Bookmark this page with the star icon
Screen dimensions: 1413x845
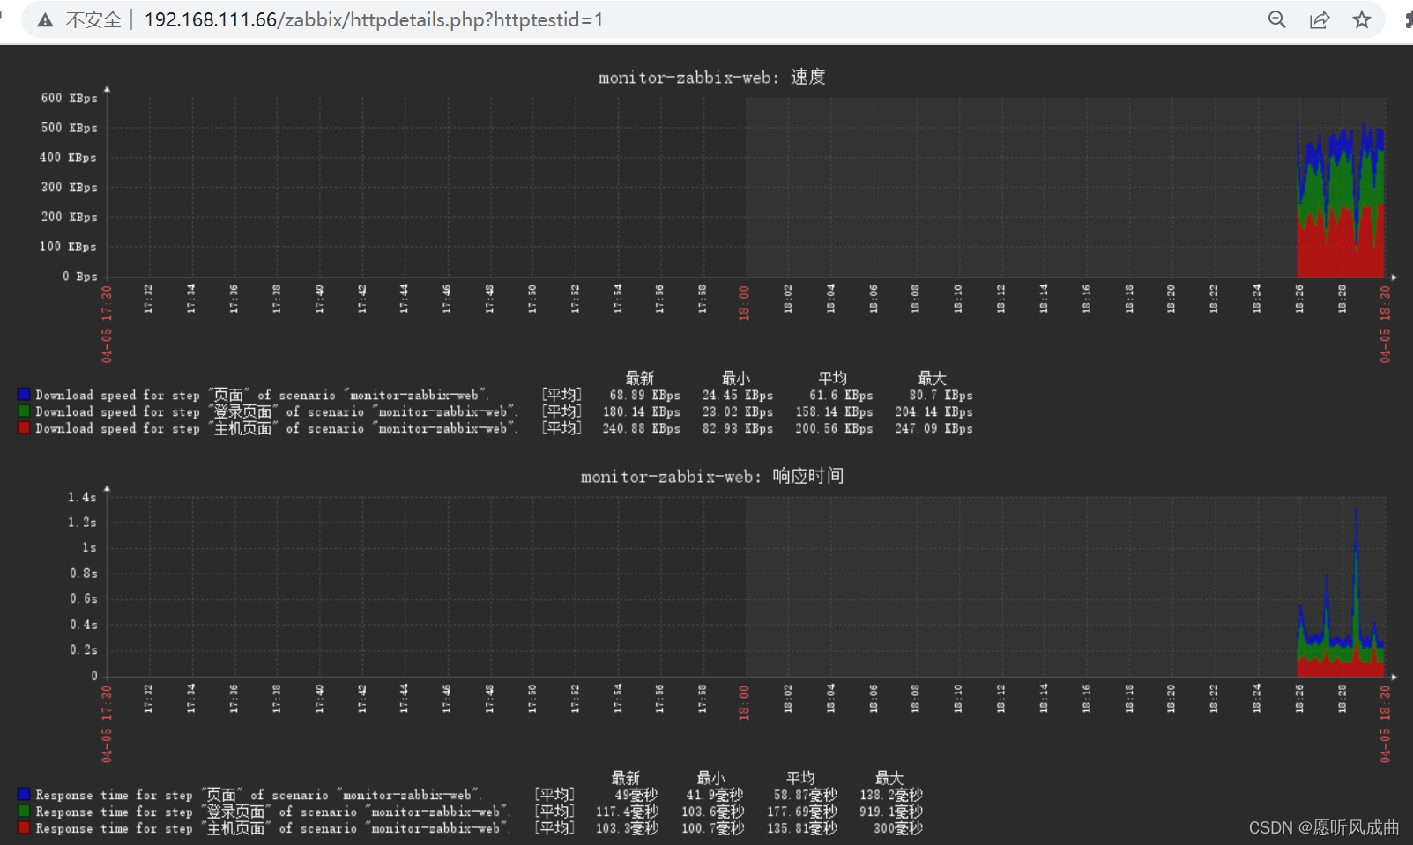(x=1362, y=19)
